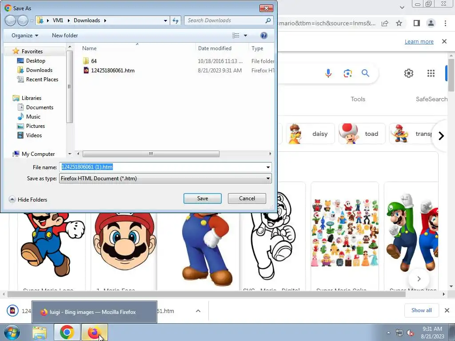
Task: Open the SafeSearch setting
Action: pyautogui.click(x=431, y=99)
